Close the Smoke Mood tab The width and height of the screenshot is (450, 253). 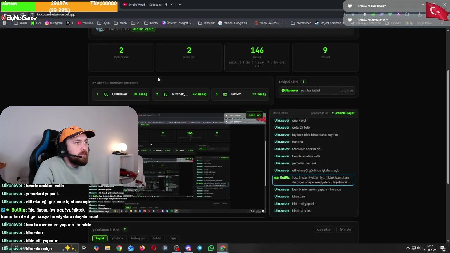172,5
